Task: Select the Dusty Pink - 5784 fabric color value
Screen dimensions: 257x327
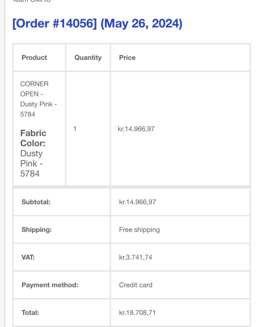Action: point(31,163)
